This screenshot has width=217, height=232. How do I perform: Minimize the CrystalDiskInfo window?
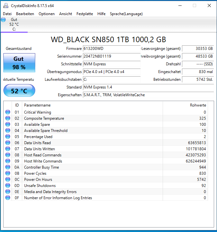180,5
